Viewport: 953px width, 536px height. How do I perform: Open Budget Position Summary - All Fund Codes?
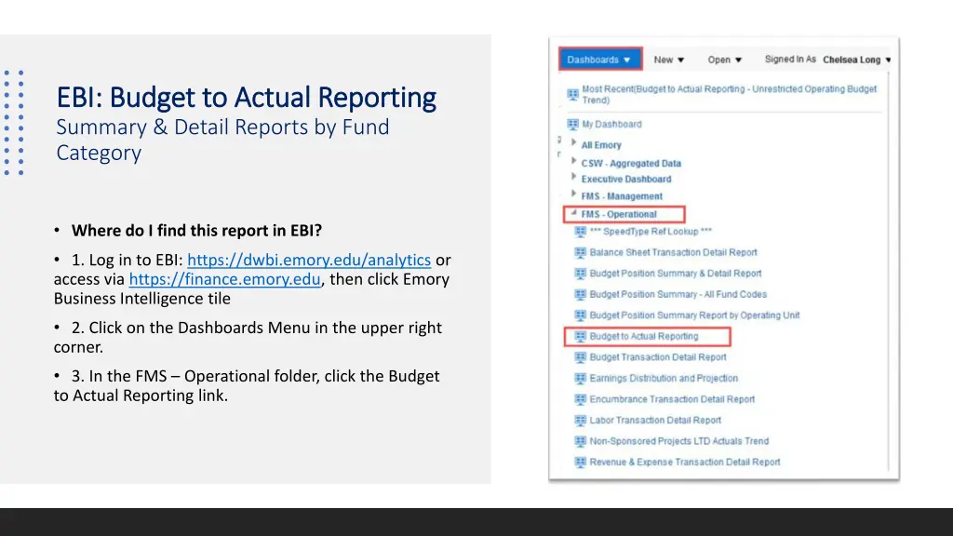pyautogui.click(x=678, y=295)
